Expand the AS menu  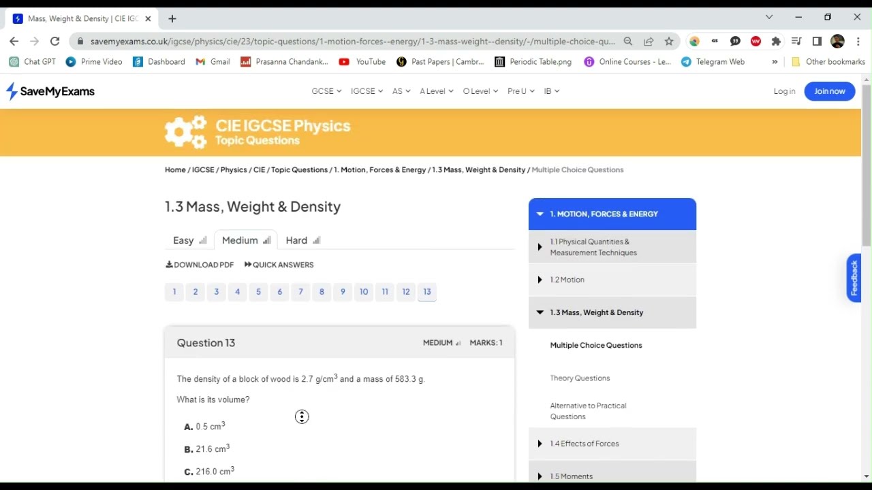point(401,91)
